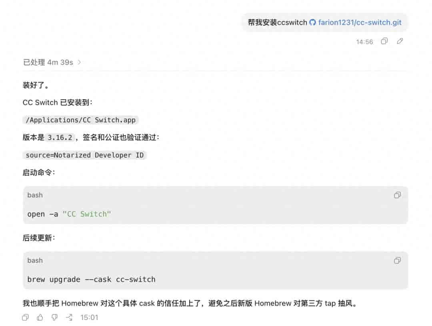Give thumbs up to the reply
The image size is (432, 326).
pyautogui.click(x=40, y=318)
